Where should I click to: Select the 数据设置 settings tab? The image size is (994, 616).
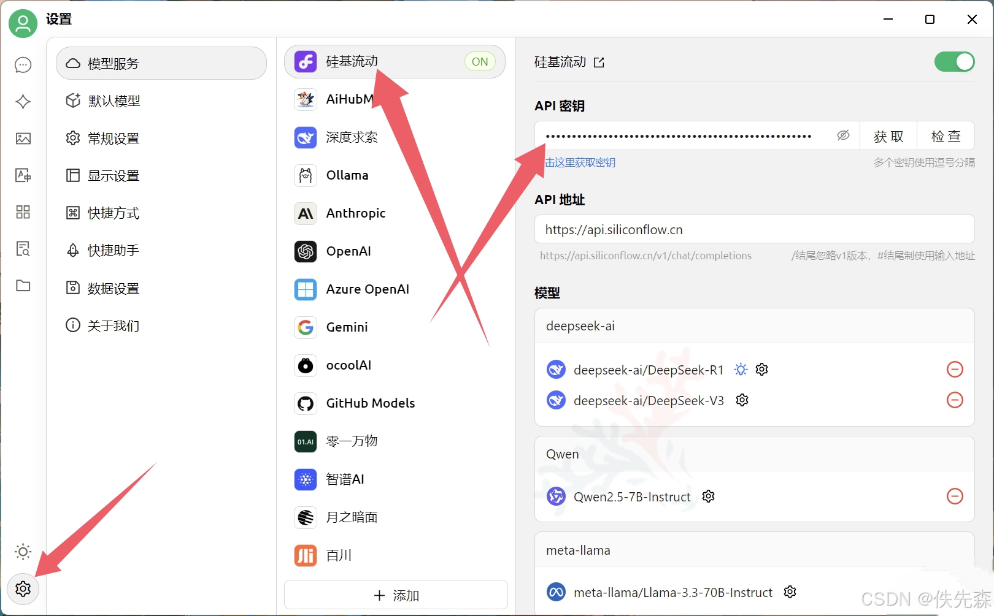[x=161, y=288]
